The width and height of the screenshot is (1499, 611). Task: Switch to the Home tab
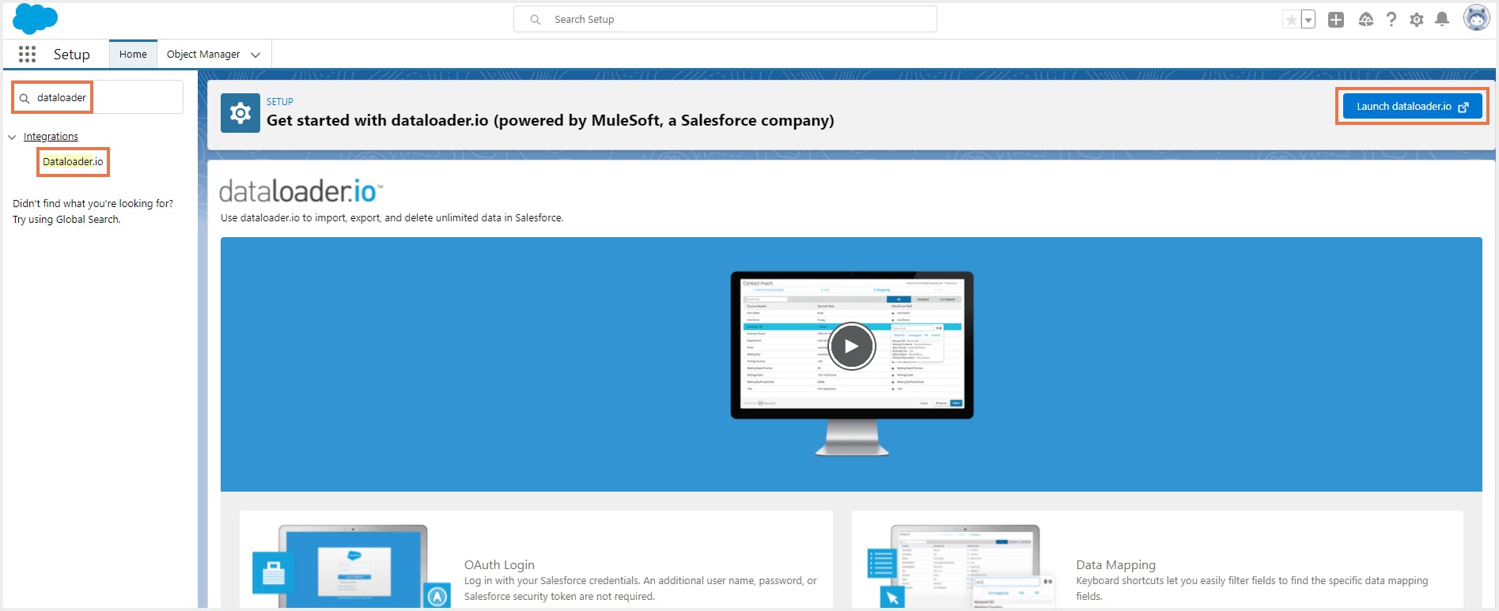click(133, 54)
